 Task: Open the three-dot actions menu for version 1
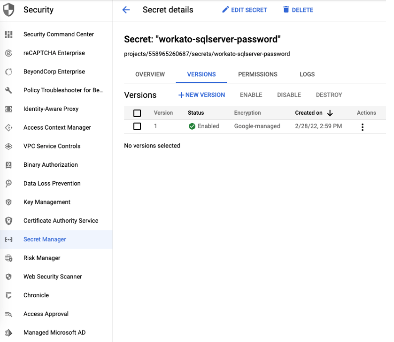362,127
